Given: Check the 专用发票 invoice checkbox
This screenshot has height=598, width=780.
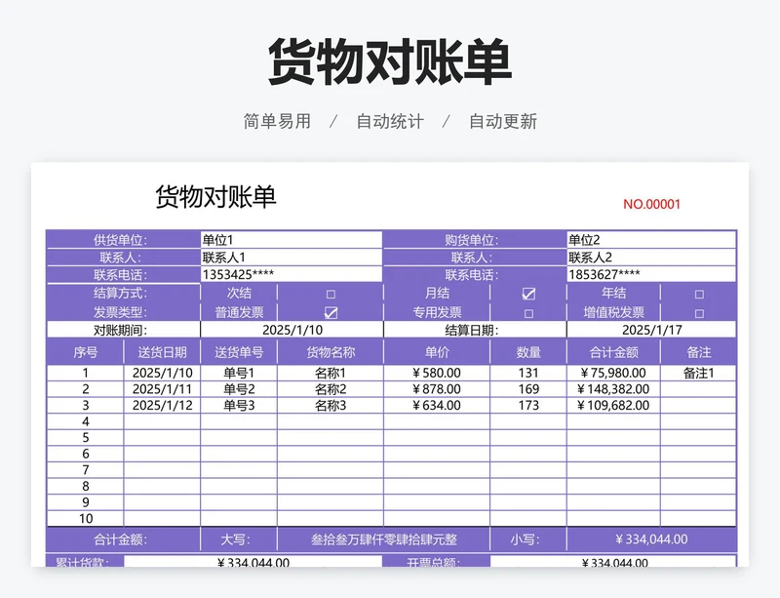Looking at the screenshot, I should pyautogui.click(x=528, y=314).
